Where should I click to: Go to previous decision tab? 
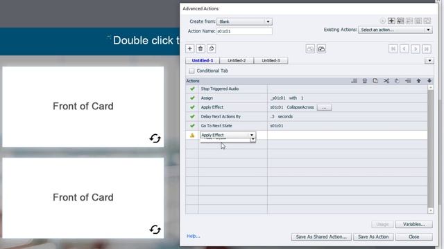404,49
